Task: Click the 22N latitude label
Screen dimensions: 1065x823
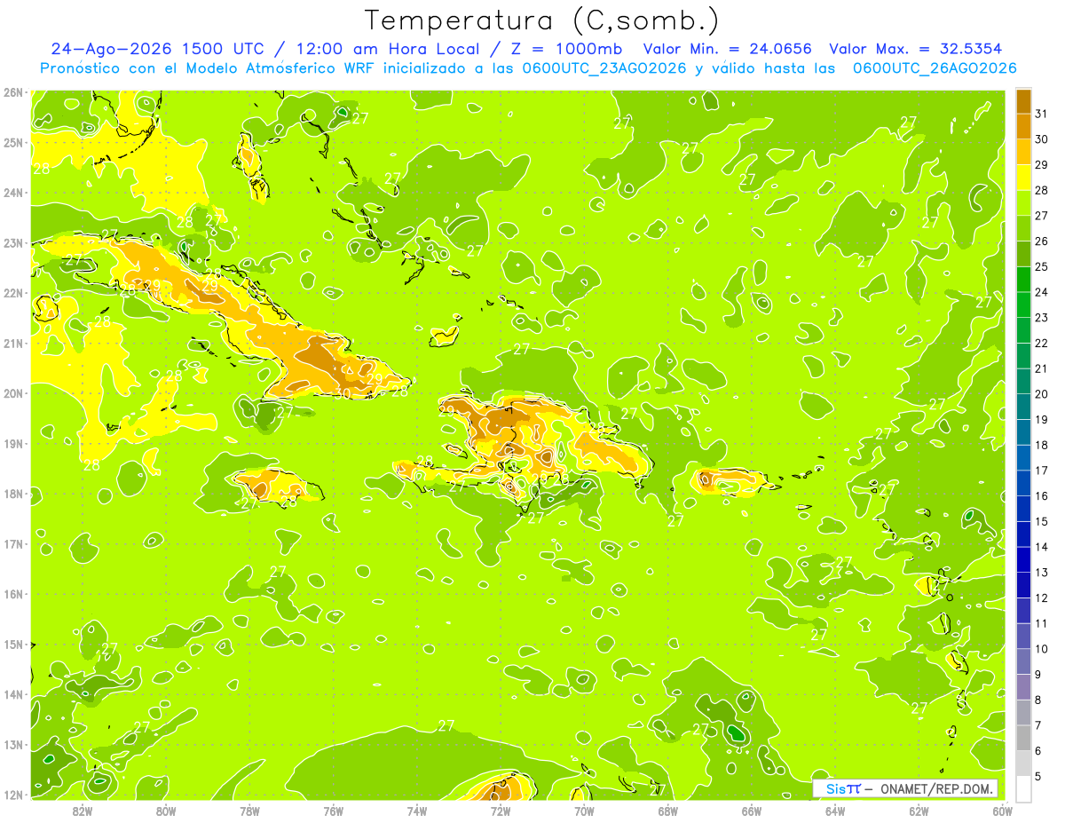Action: 13,293
